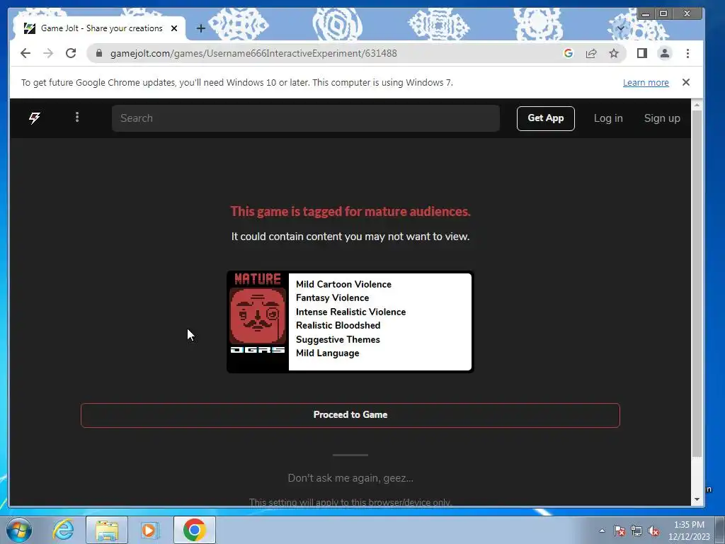
Task: Share this page via share icon
Action: pyautogui.click(x=591, y=53)
